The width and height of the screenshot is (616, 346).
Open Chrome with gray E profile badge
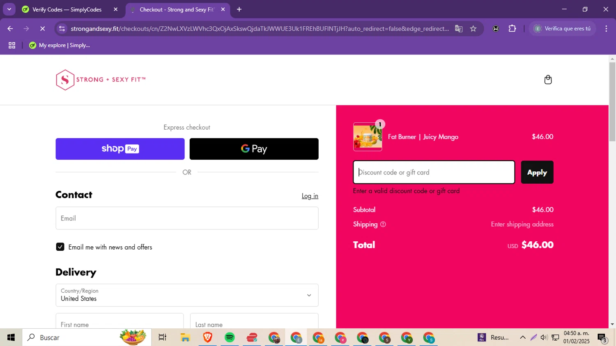click(296, 337)
